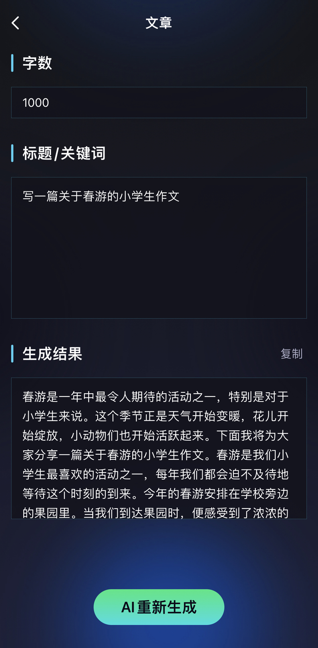
Task: Click the prompt text 写一篇关于春游的小学生作文
Action: [x=101, y=196]
